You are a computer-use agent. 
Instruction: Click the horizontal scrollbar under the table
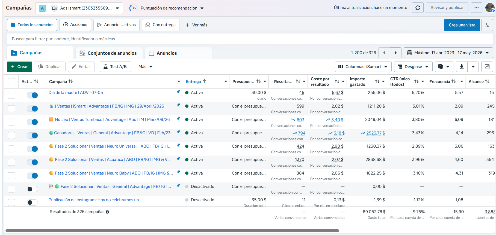coord(172,231)
